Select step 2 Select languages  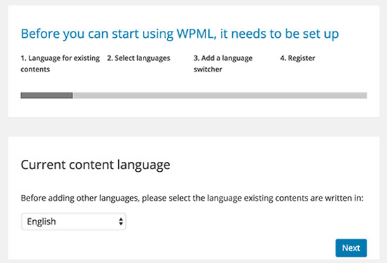[139, 58]
